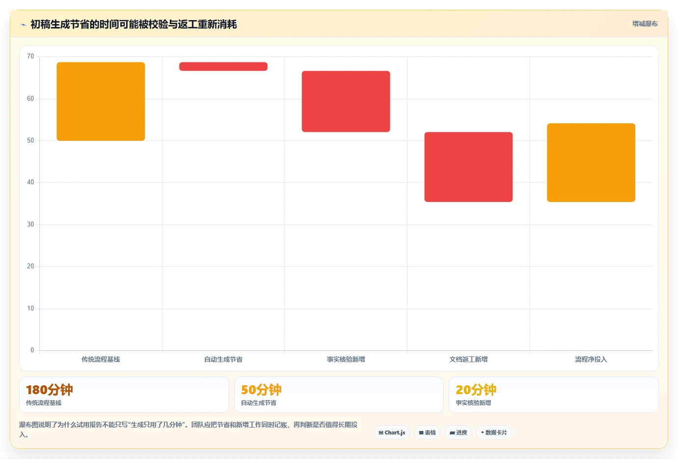Choose the 数据卡片 tag pill
This screenshot has height=459, width=678.
pos(494,432)
